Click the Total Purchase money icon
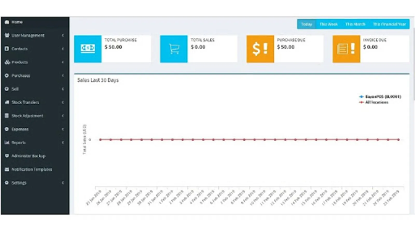Image resolution: width=415 pixels, height=233 pixels. [88, 49]
